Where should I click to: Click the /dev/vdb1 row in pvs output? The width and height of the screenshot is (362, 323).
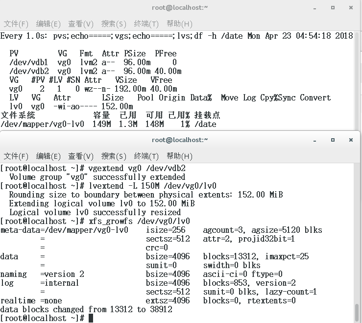click(x=93, y=62)
